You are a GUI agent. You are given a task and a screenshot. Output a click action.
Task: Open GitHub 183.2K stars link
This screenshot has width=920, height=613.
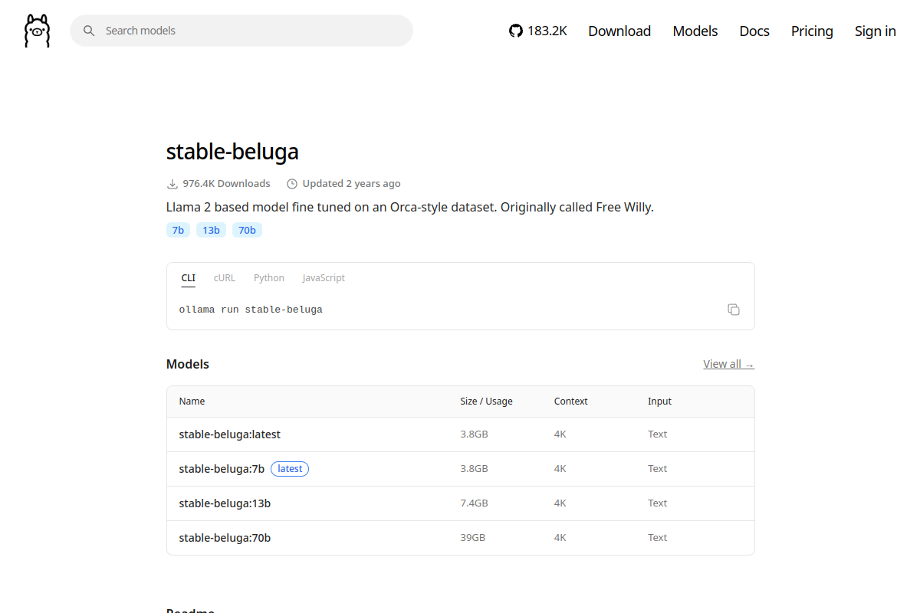coord(538,31)
